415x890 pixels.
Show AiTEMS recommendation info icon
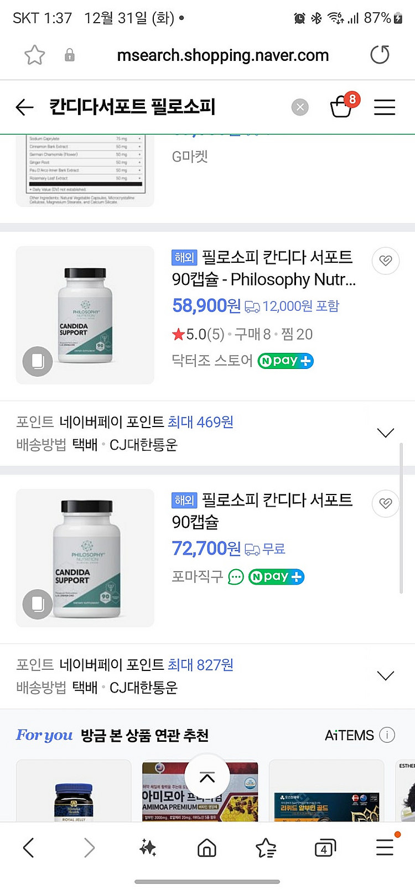click(387, 735)
